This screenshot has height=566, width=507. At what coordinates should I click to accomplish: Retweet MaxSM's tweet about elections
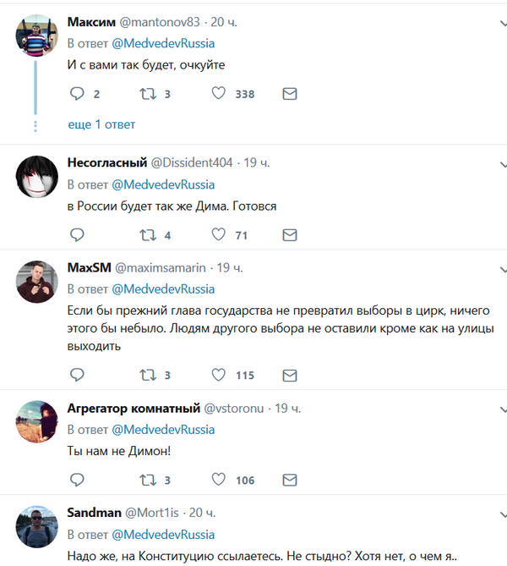[x=147, y=375]
